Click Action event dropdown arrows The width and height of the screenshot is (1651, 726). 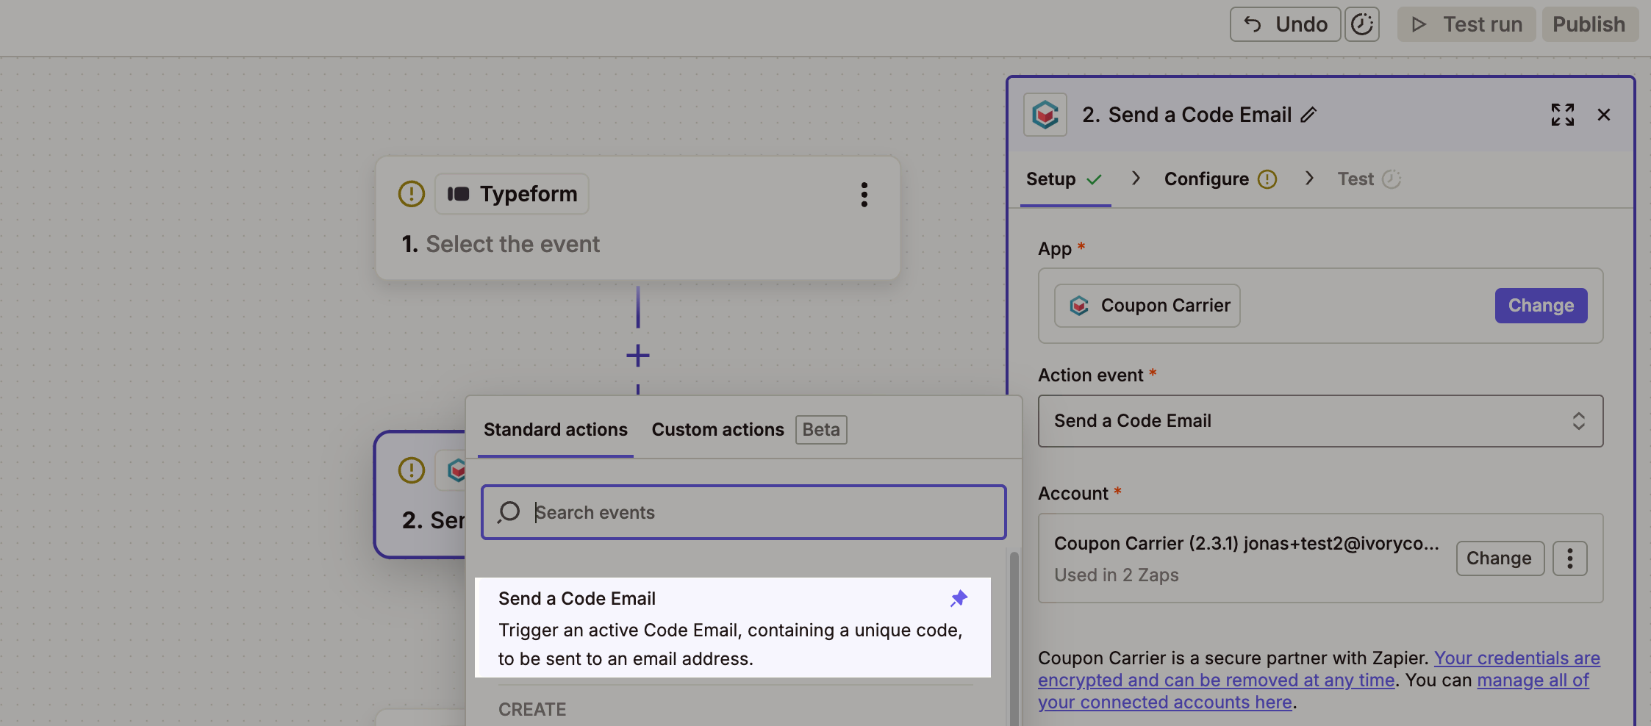point(1578,421)
